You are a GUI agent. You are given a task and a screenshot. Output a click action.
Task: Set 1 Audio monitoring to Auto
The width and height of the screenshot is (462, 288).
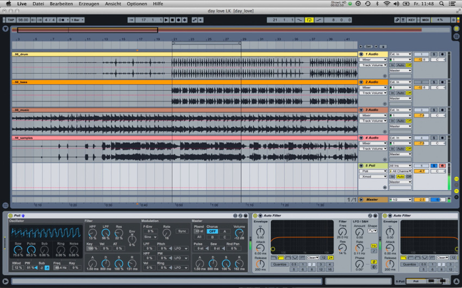pyautogui.click(x=400, y=65)
